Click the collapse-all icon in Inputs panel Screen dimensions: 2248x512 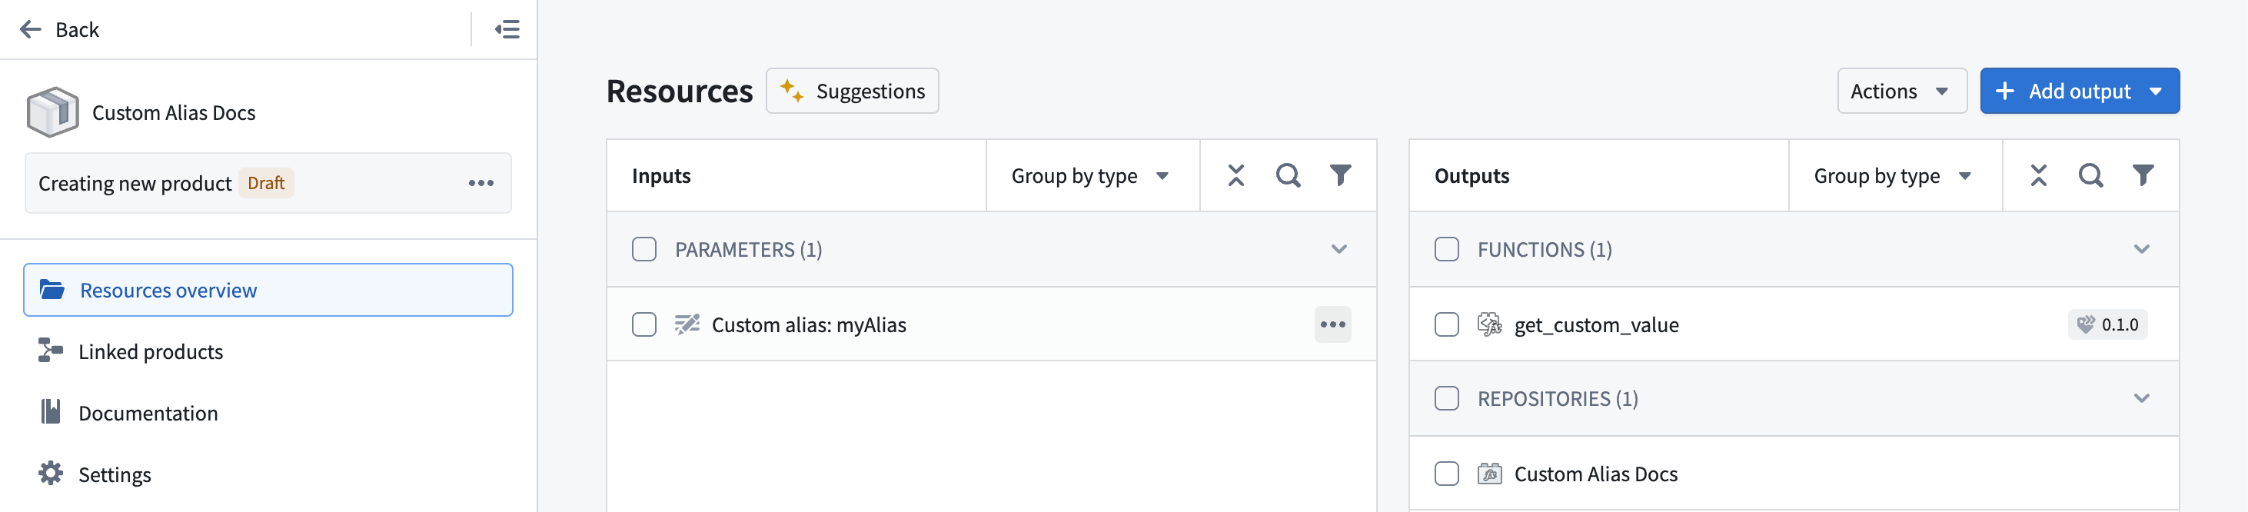pyautogui.click(x=1235, y=175)
